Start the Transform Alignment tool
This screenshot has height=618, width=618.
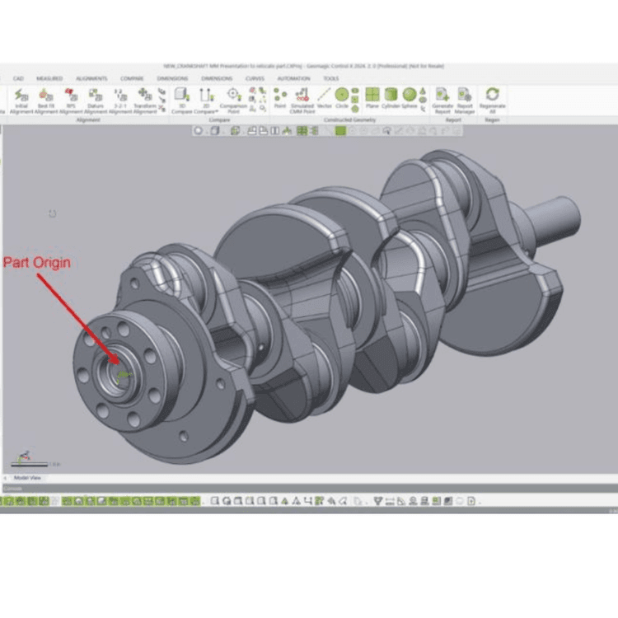tap(145, 99)
